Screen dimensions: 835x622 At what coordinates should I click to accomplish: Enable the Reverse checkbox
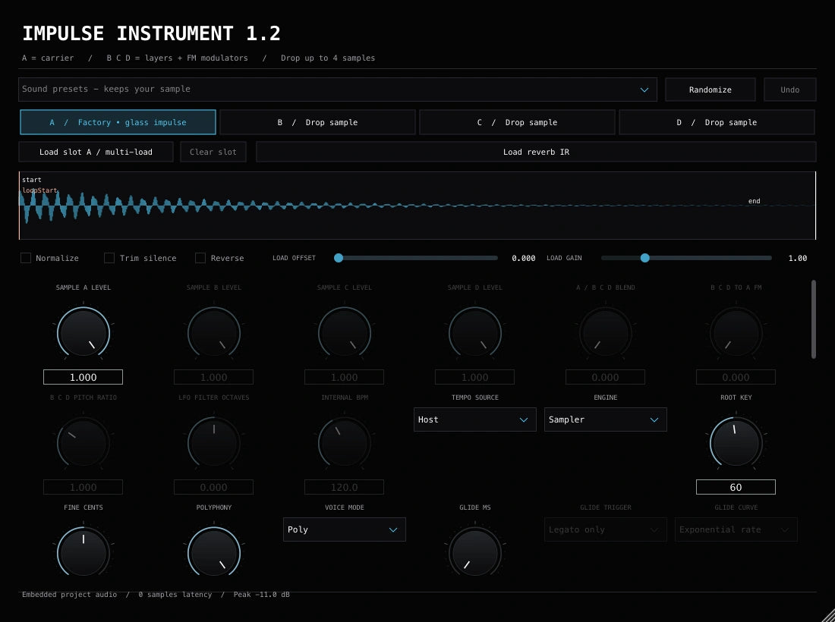200,258
